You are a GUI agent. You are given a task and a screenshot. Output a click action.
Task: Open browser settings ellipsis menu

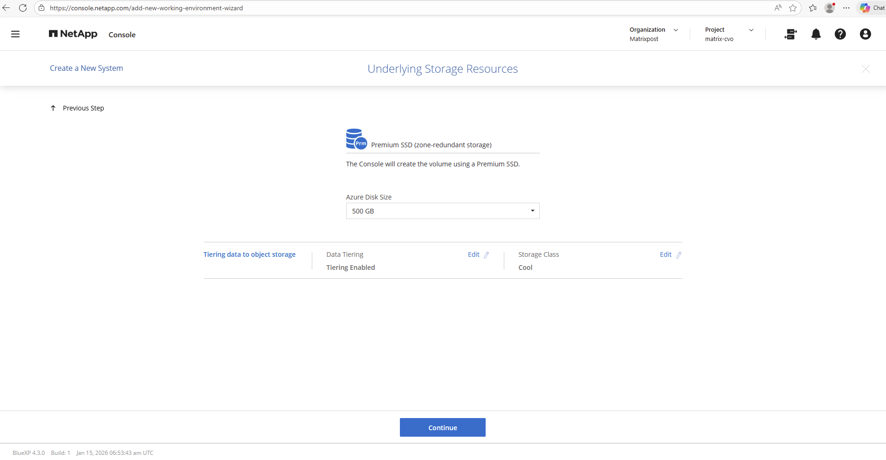(x=846, y=8)
